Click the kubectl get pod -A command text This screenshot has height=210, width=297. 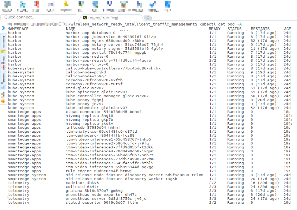220,24
